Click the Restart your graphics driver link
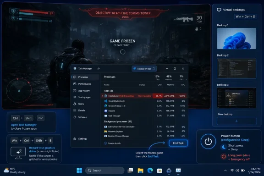The height and width of the screenshot is (176, 264). pos(42,149)
